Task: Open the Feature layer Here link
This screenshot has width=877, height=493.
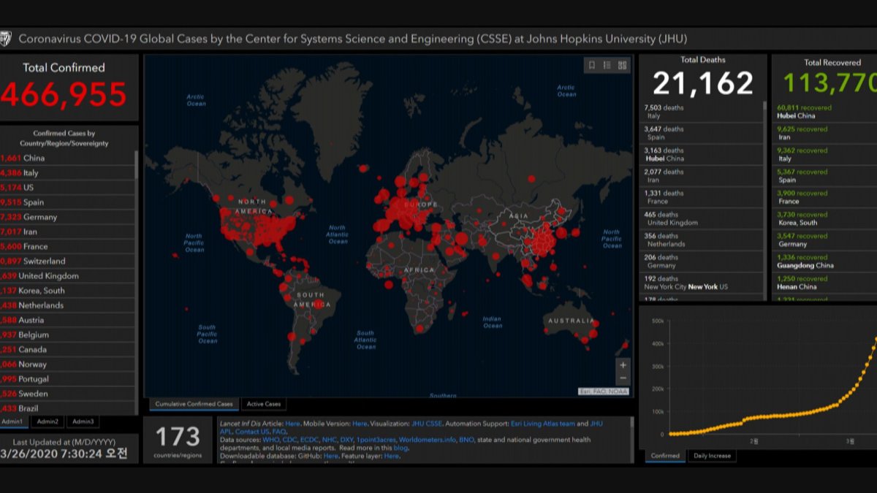Action: pyautogui.click(x=391, y=456)
